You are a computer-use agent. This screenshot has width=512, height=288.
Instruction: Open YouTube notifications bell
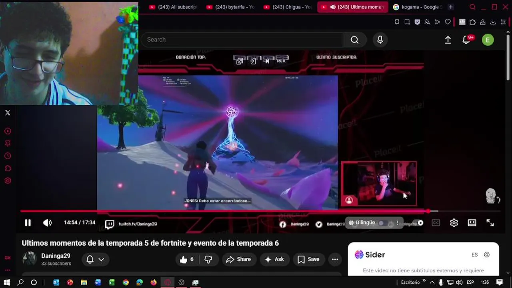[x=466, y=40]
